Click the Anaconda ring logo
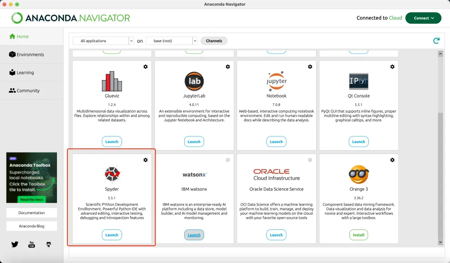The image size is (450, 263). pyautogui.click(x=17, y=18)
